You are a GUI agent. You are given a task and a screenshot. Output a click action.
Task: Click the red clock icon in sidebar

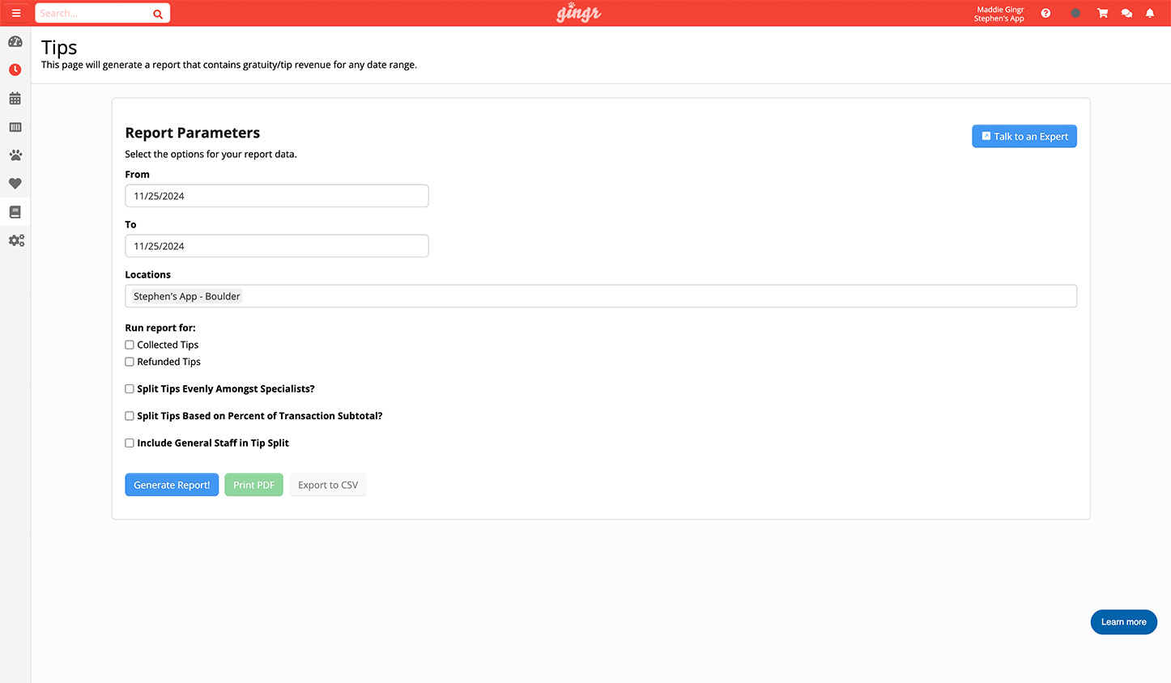point(15,70)
